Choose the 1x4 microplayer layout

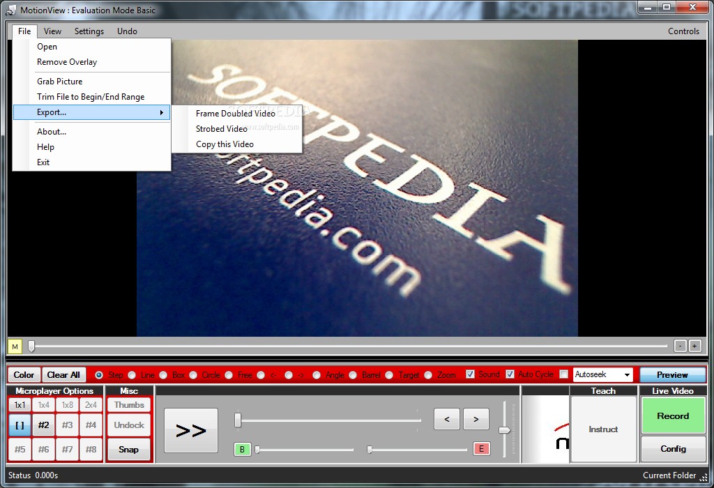(44, 405)
